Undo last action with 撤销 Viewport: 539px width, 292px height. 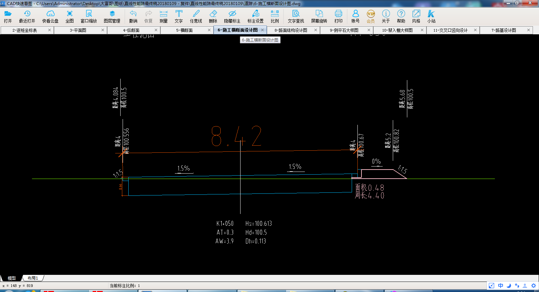(x=133, y=16)
